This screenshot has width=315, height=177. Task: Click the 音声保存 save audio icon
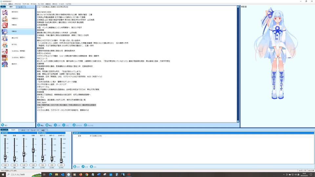[x=74, y=125]
